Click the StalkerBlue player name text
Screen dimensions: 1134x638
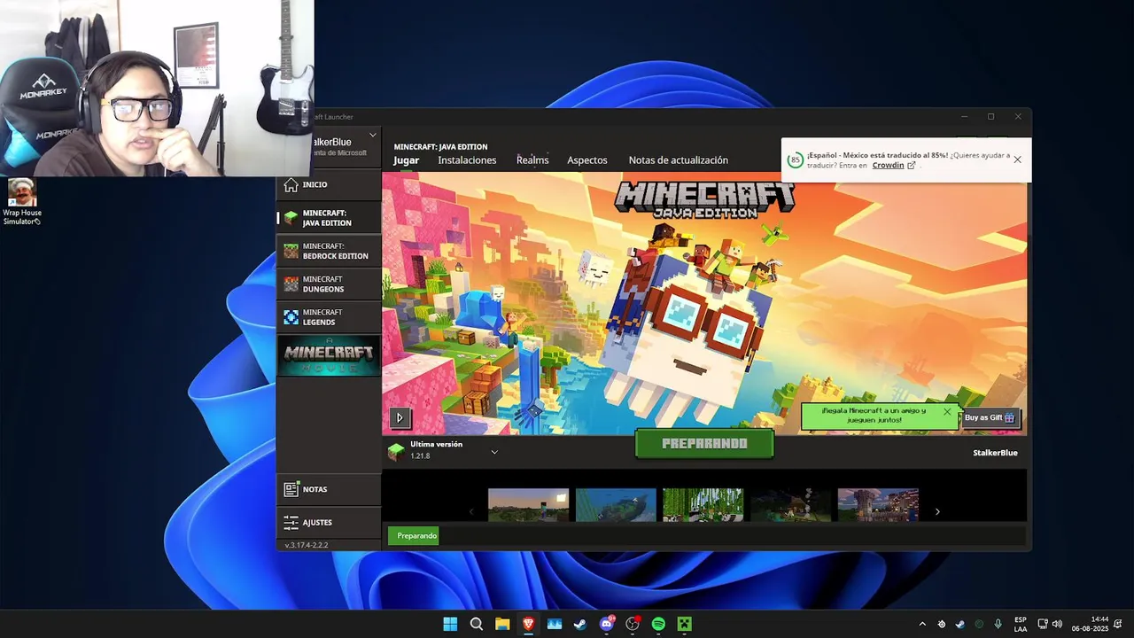[x=995, y=453]
